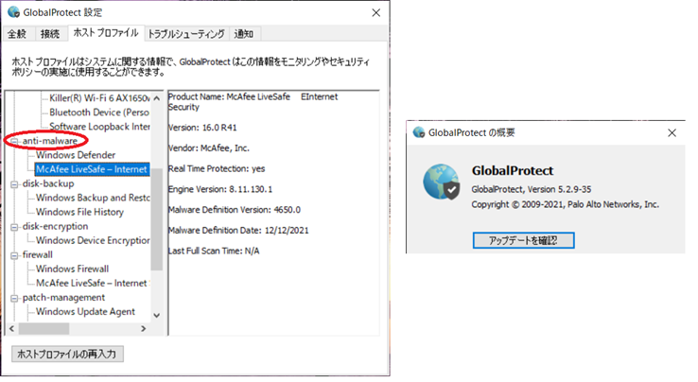Click the tree's horizontal scroll left arrow

[x=11, y=328]
